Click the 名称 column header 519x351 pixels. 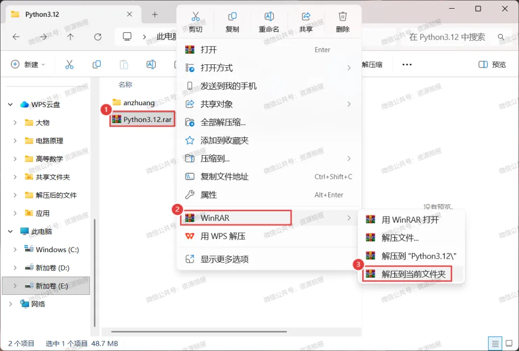[125, 85]
